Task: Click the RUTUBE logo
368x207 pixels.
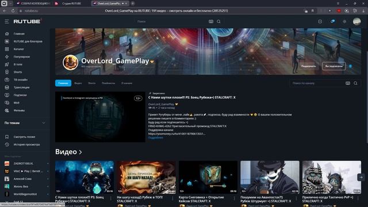Action: [27, 21]
